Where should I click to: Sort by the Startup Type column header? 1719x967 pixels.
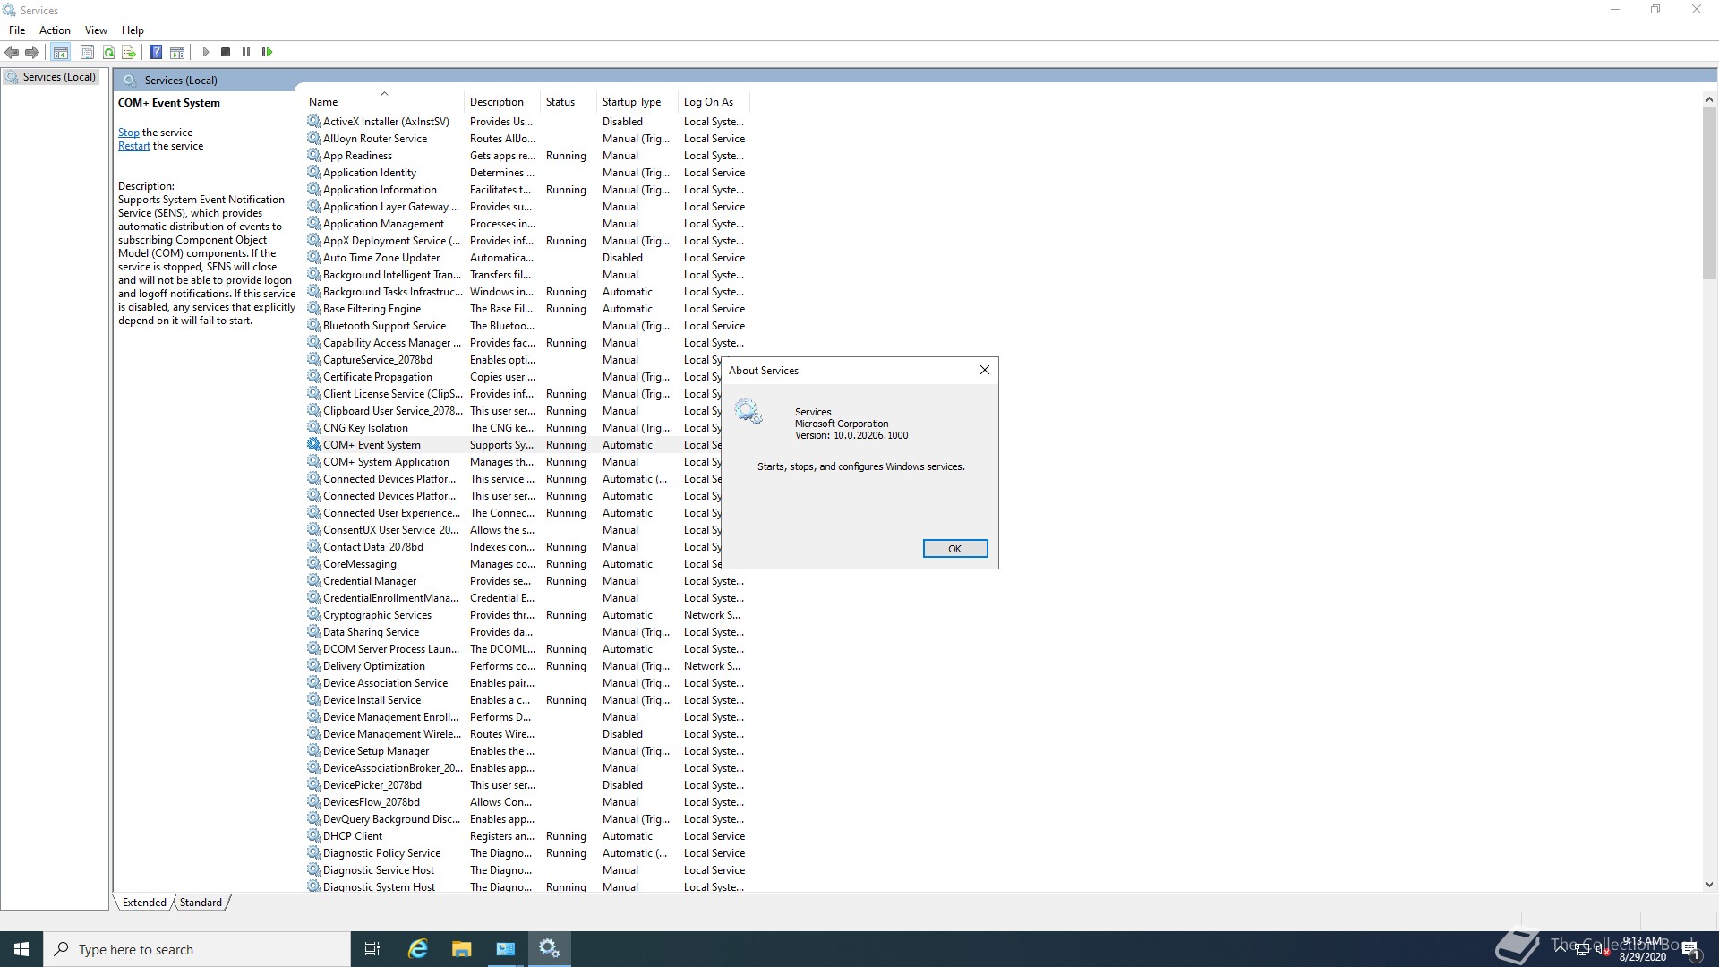coord(637,102)
